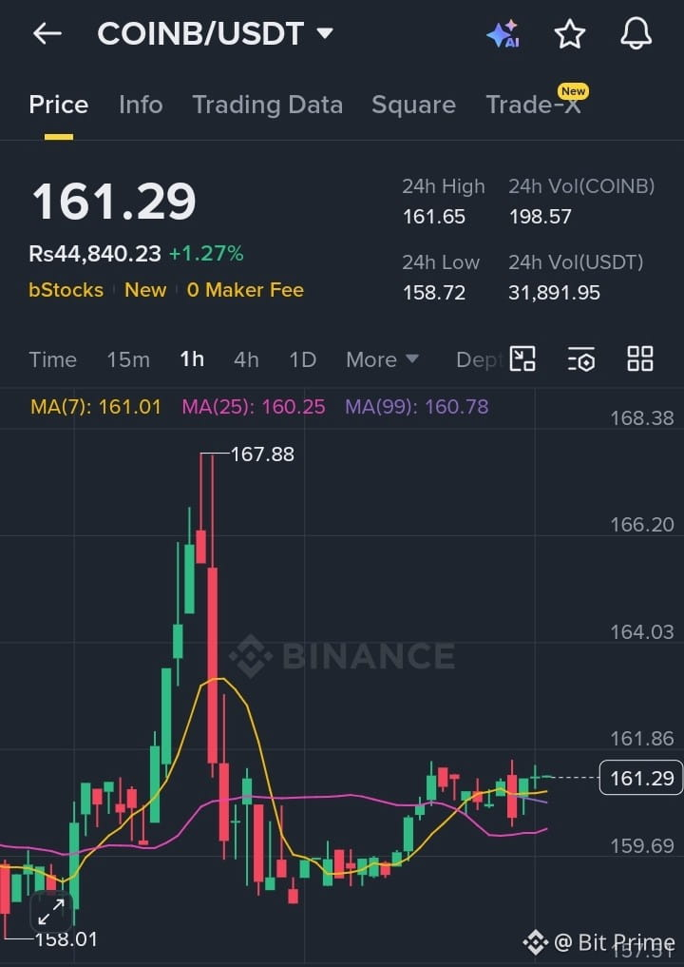
Task: Tap the MA(7): 161.01 indicator label
Action: [x=96, y=407]
